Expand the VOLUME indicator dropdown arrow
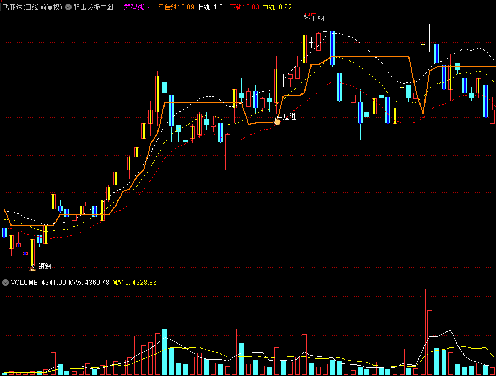Image resolution: width=496 pixels, height=376 pixels. click(x=6, y=283)
